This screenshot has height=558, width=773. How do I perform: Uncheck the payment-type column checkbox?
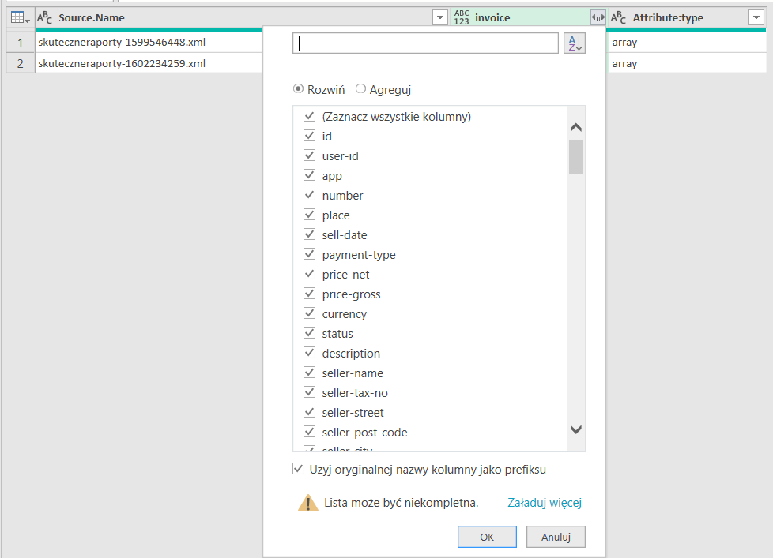point(309,254)
